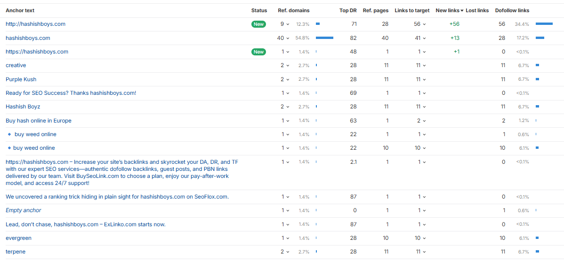
Task: Expand links to target in the evergreen row
Action: pyautogui.click(x=420, y=238)
